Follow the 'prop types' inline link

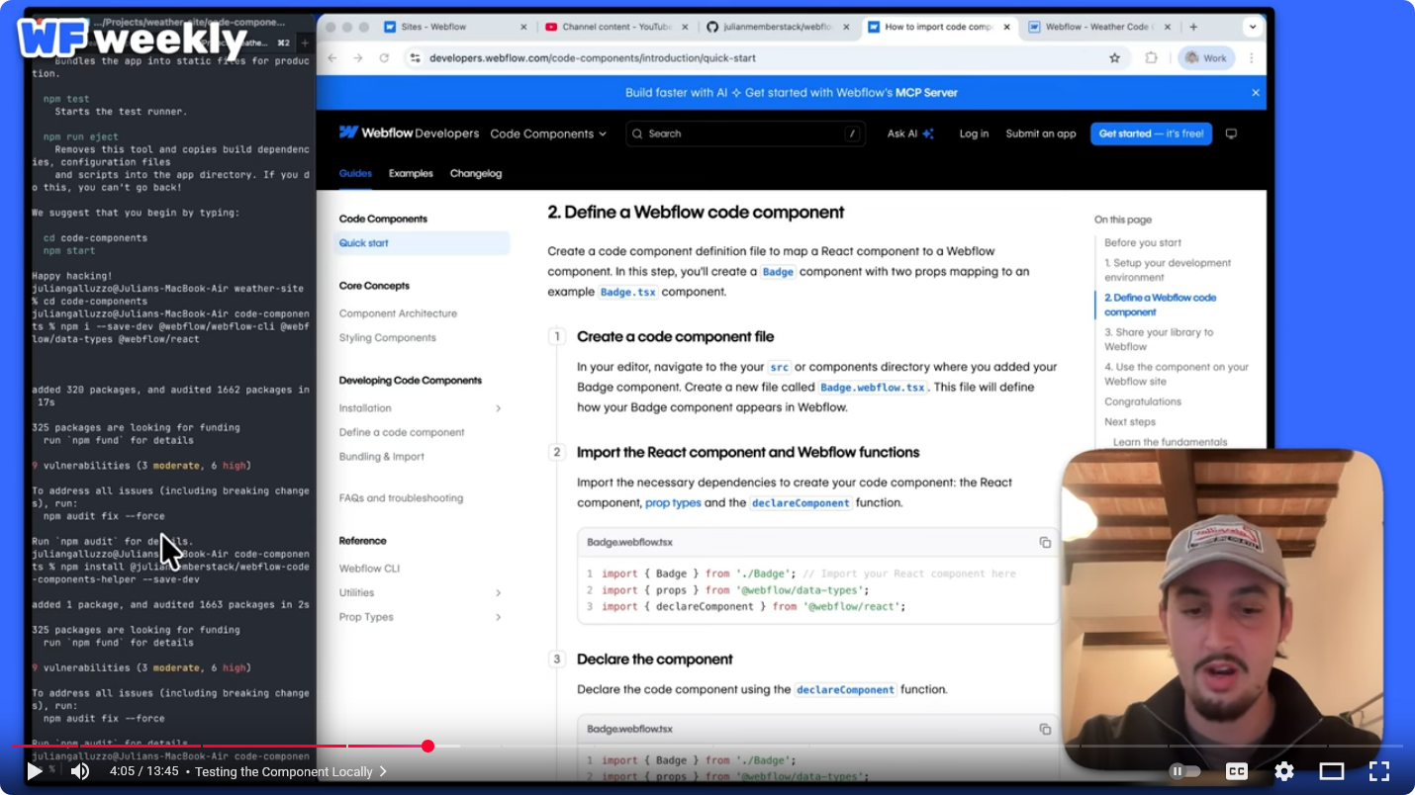(x=673, y=503)
